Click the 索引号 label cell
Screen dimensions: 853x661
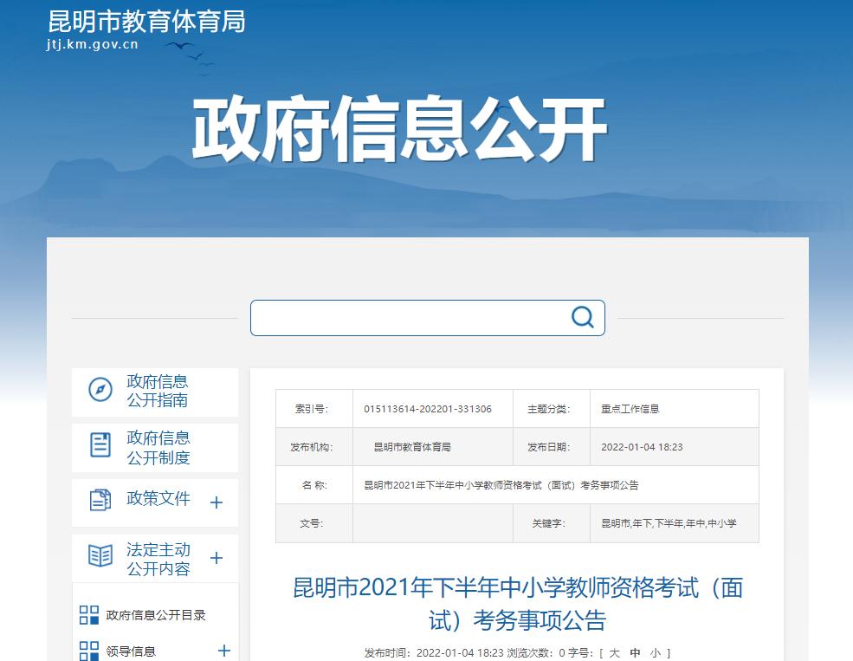pyautogui.click(x=313, y=409)
